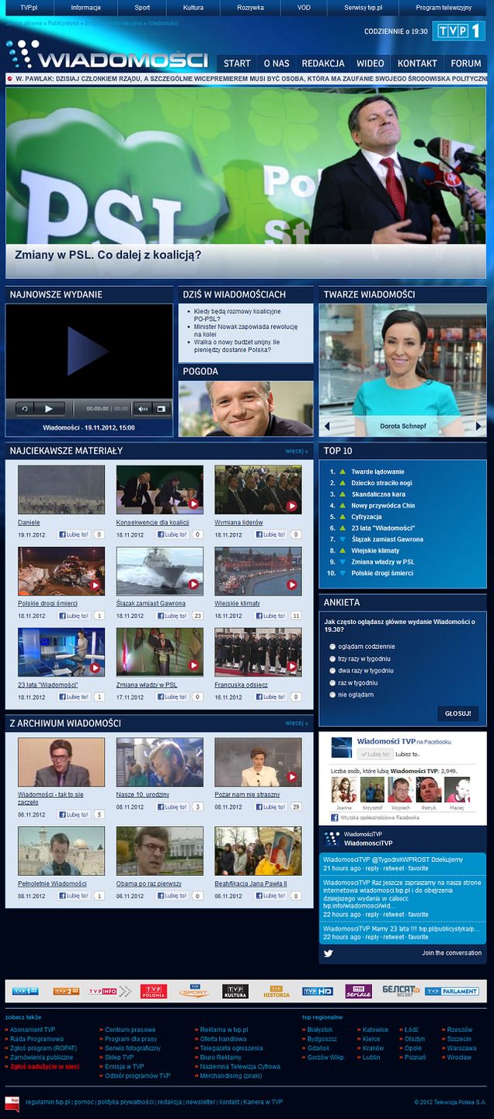Like Pożar nam nie straszny on Facebook
494x1119 pixels.
click(271, 807)
